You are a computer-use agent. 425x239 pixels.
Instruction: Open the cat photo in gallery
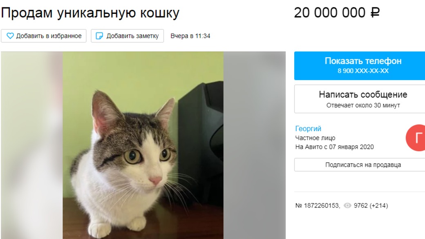coord(143,145)
